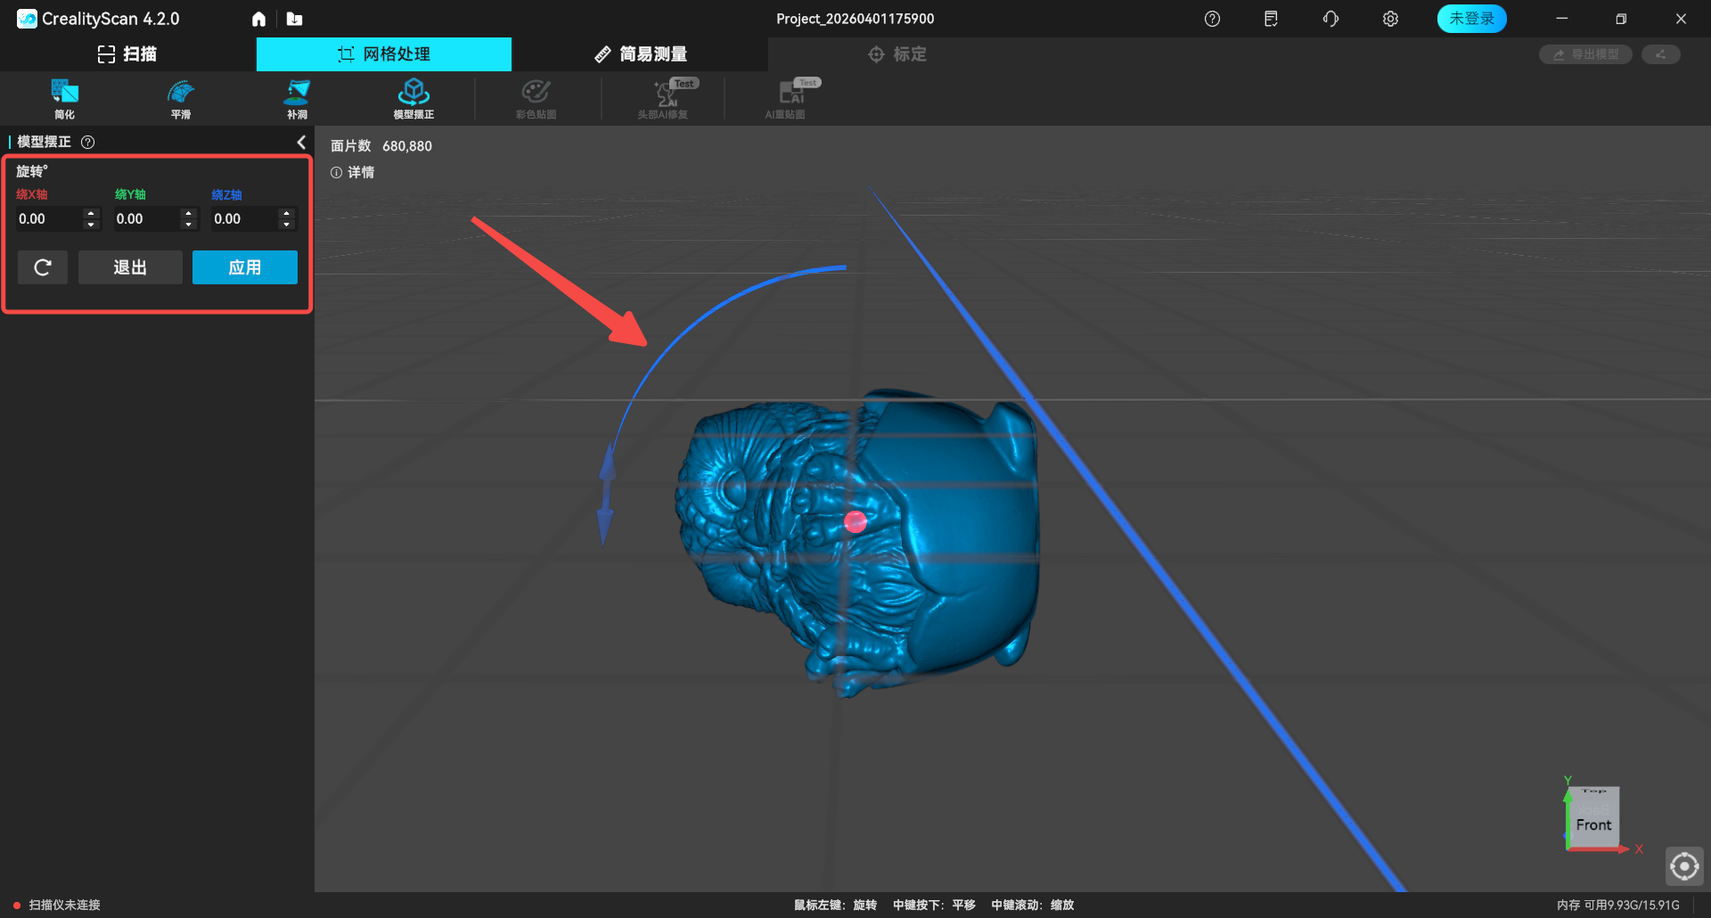Viewport: 1711px width, 918px height.
Task: Open the project folder icon
Action: (x=295, y=19)
